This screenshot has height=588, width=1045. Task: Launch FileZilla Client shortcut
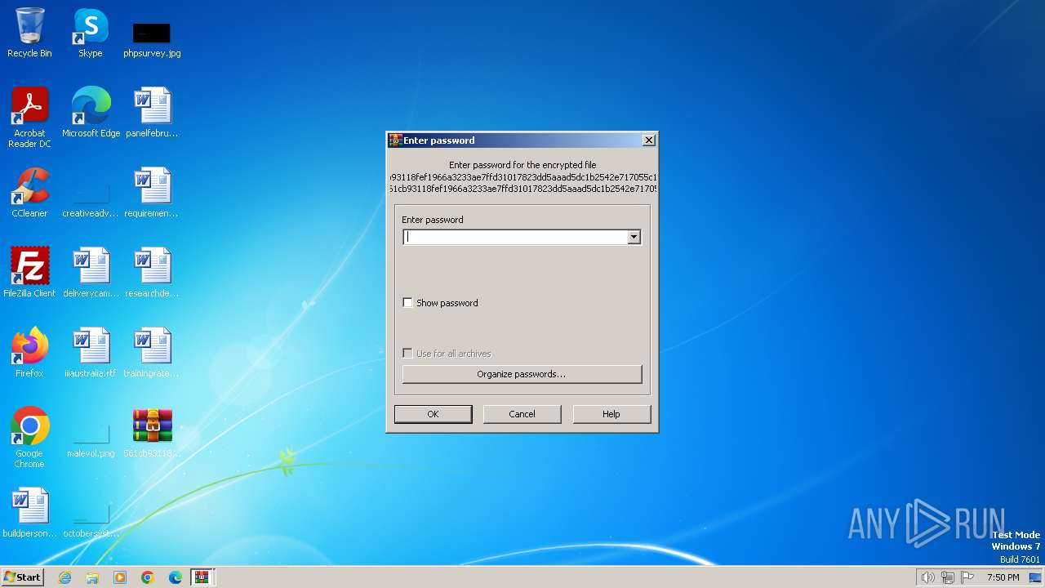coord(29,273)
